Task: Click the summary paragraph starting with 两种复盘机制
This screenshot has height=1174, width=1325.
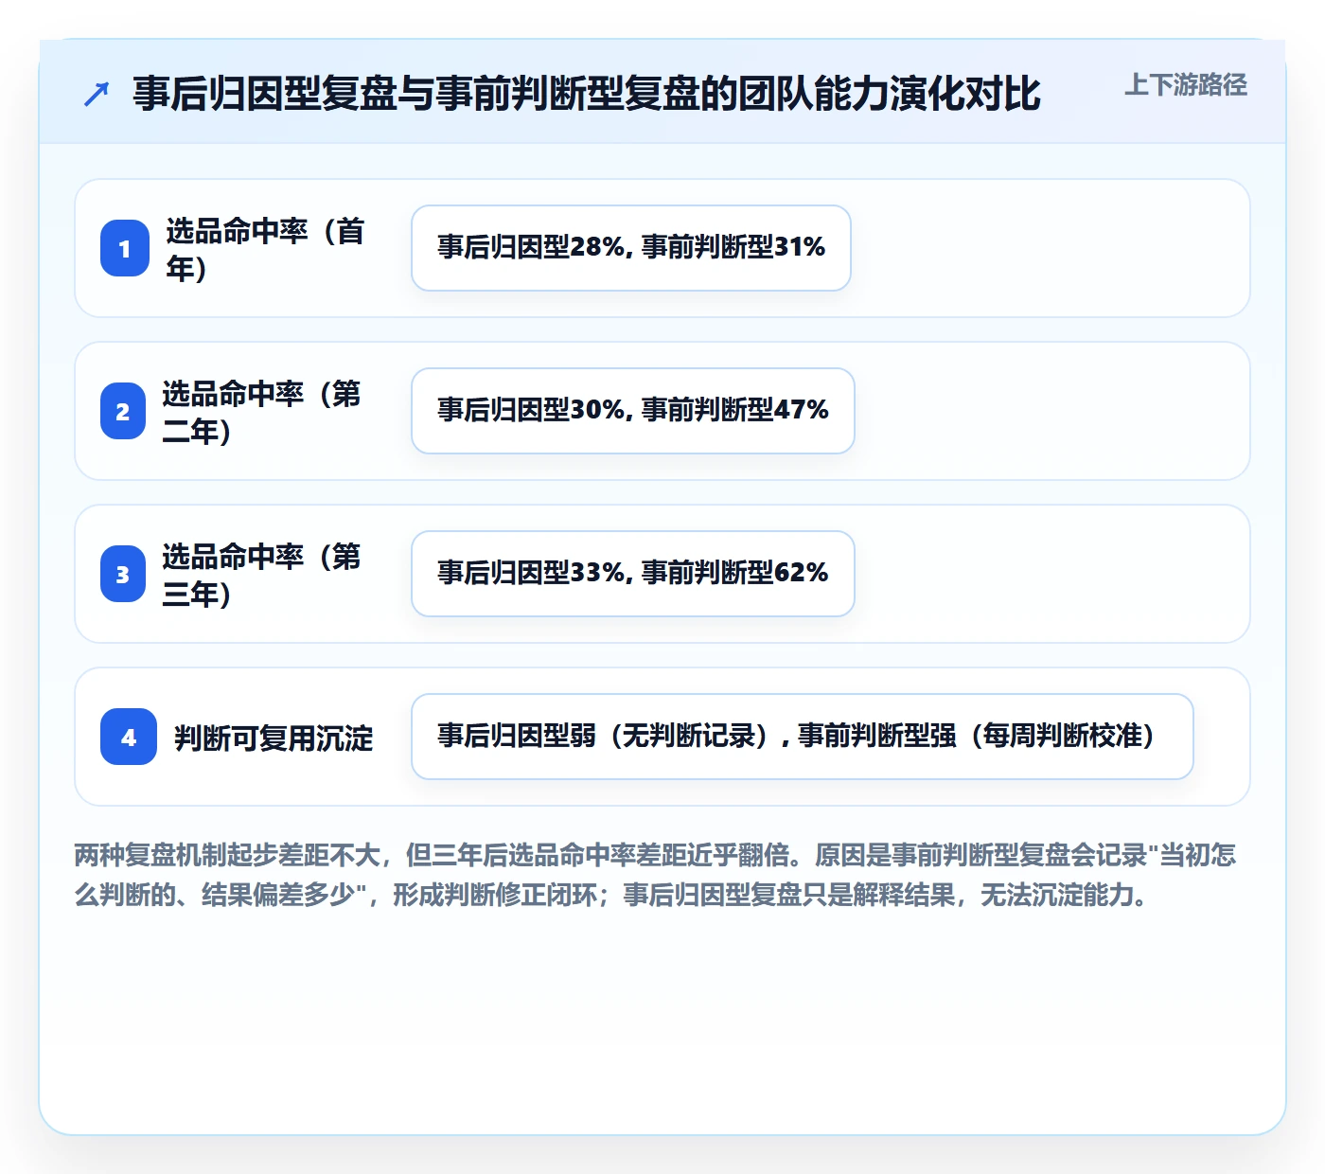Action: (x=656, y=875)
